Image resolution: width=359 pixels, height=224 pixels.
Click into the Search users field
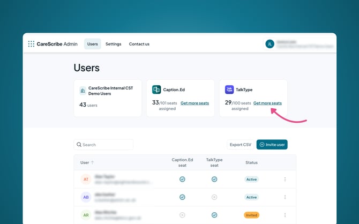point(104,145)
